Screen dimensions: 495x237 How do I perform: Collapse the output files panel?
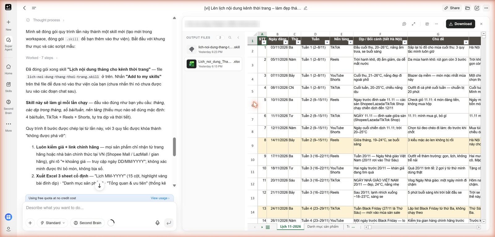click(x=238, y=37)
